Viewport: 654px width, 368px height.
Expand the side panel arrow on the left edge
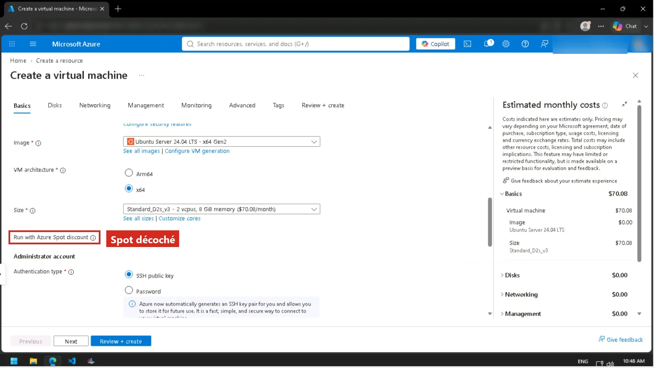[x=1, y=274]
